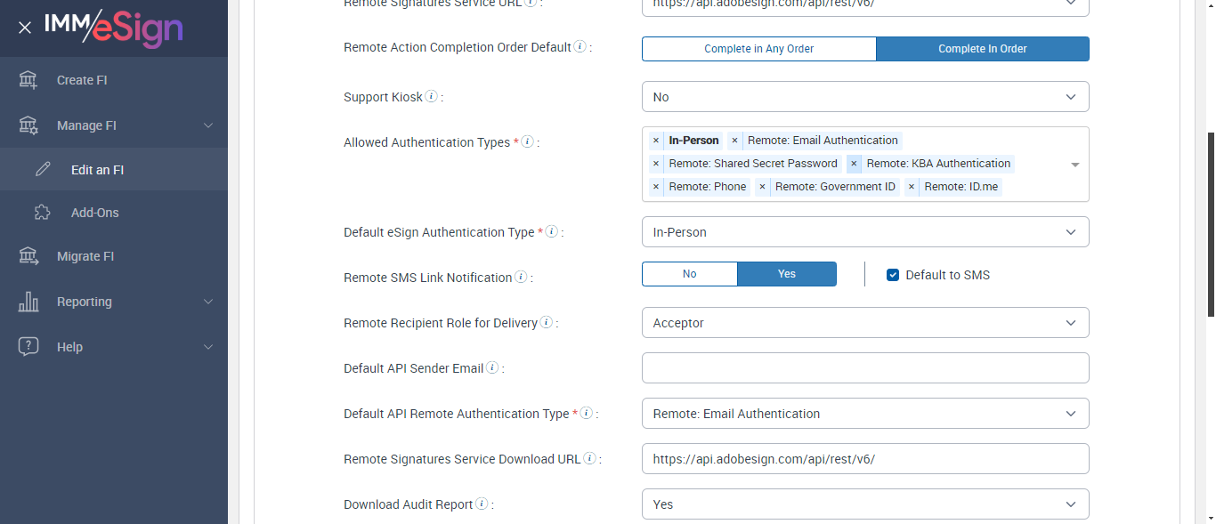The height and width of the screenshot is (524, 1216).
Task: Uncheck the Default to SMS checkbox
Action: [893, 275]
